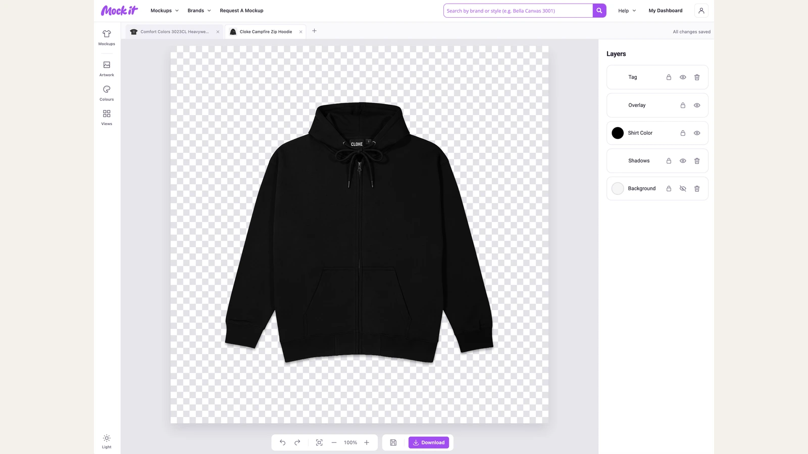Add a new mockup tab

(314, 31)
